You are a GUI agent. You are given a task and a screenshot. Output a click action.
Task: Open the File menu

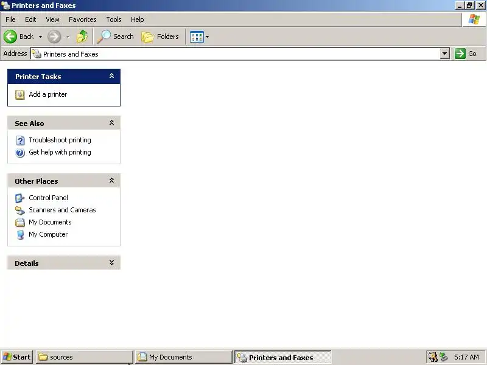click(x=10, y=19)
